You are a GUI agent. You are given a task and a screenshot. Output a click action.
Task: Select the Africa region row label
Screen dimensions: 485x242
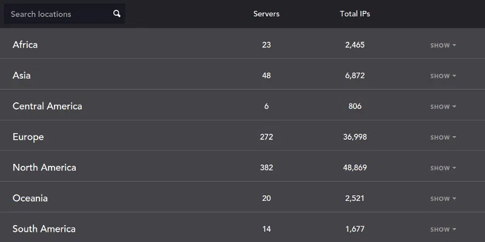25,45
